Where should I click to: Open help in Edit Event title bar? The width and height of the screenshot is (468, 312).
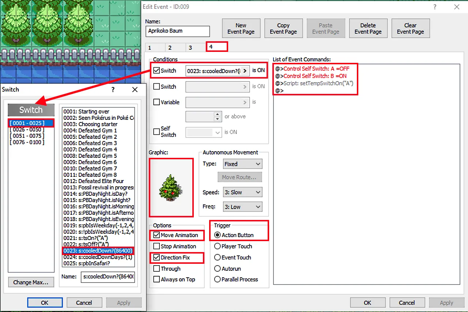click(x=435, y=7)
